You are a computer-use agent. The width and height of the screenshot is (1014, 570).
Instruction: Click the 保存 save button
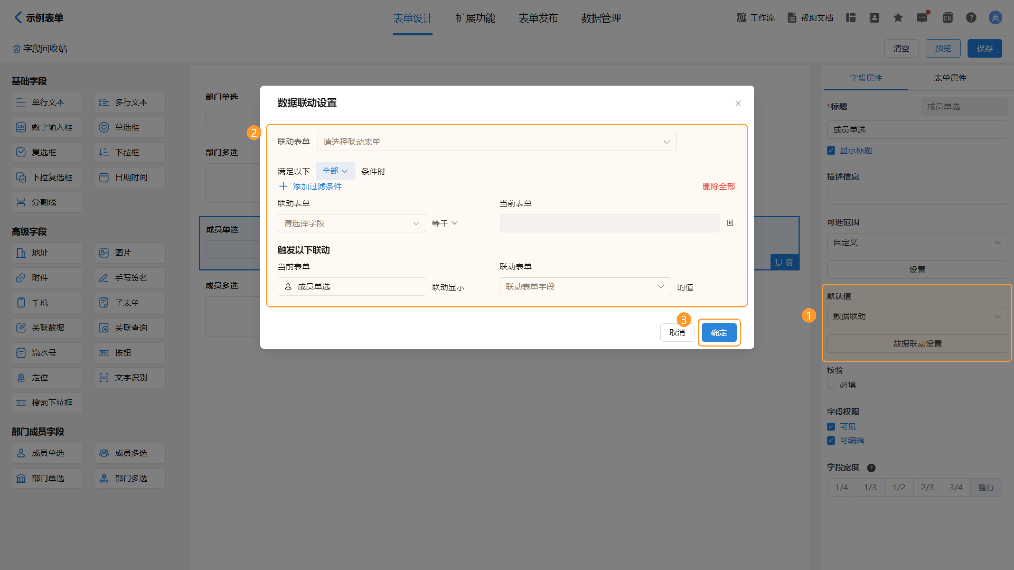[x=984, y=48]
